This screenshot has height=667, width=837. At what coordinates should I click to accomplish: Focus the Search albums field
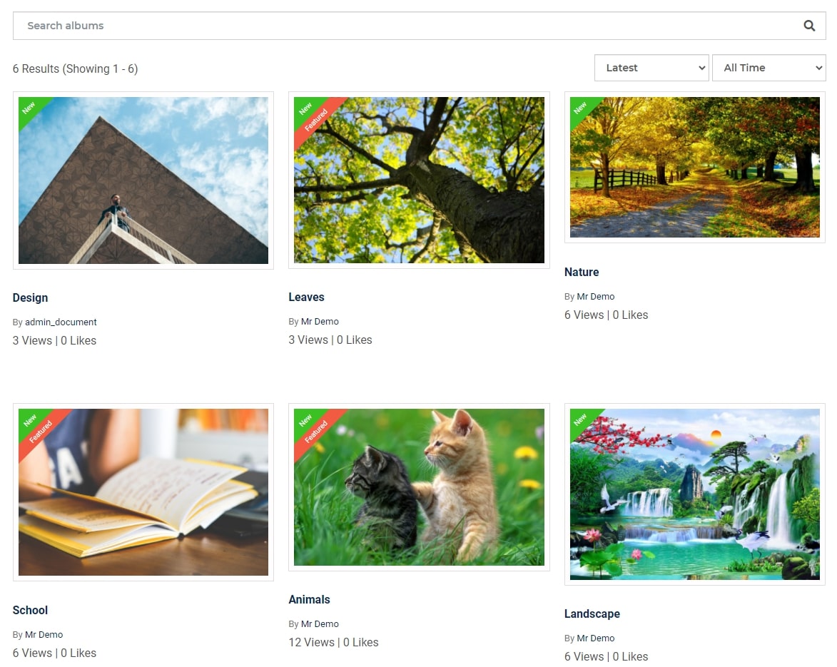419,26
